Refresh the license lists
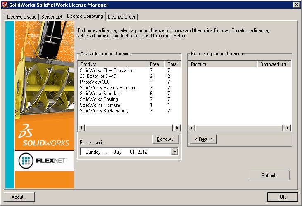The width and height of the screenshot is (302, 206). coord(269,176)
